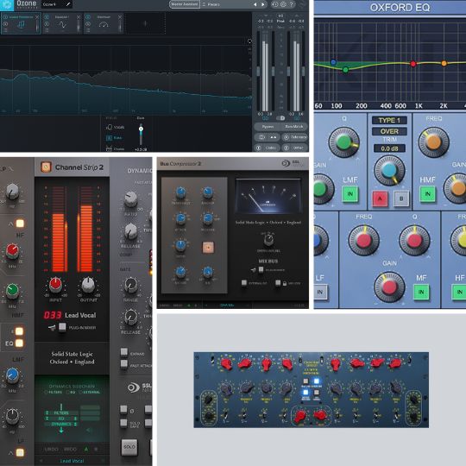Click the THRESHOLD knob on Bus Compressor 2

[180, 193]
